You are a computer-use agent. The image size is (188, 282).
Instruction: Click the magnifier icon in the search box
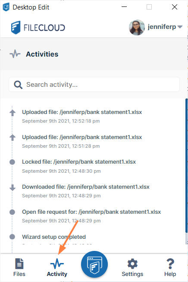click(x=18, y=85)
